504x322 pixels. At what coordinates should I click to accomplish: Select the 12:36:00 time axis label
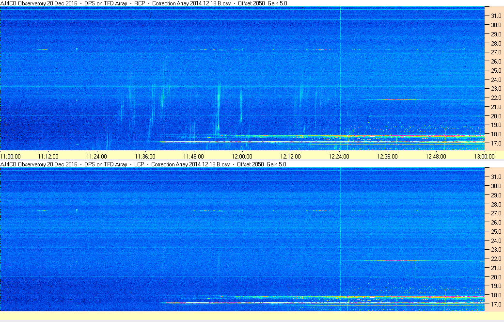(387, 156)
